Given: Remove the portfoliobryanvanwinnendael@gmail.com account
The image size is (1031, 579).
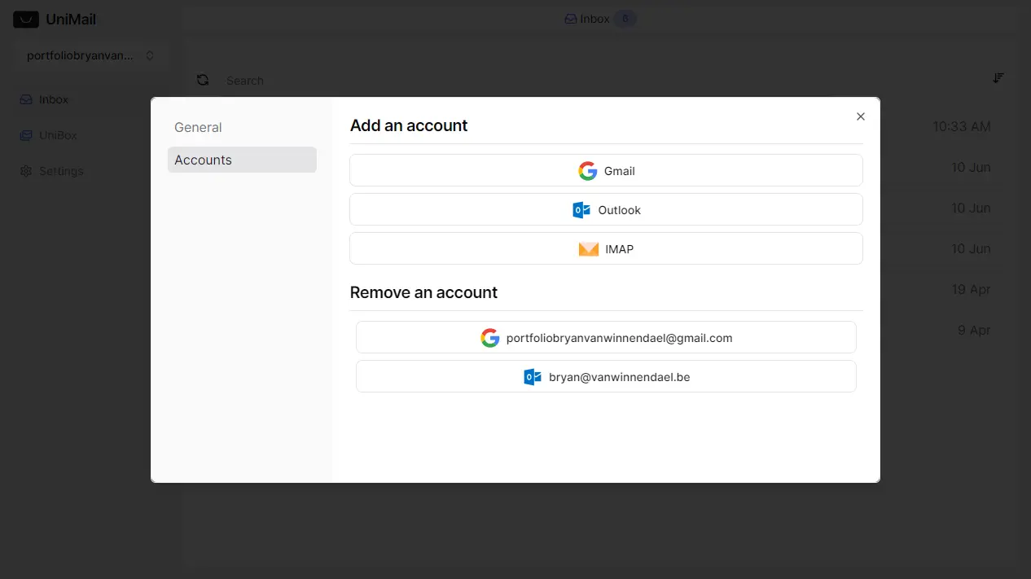Looking at the screenshot, I should [606, 337].
